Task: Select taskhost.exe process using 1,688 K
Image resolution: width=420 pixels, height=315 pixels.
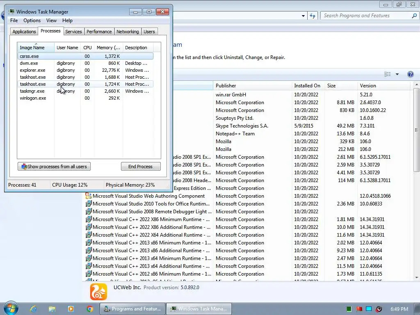Action: 85,77
